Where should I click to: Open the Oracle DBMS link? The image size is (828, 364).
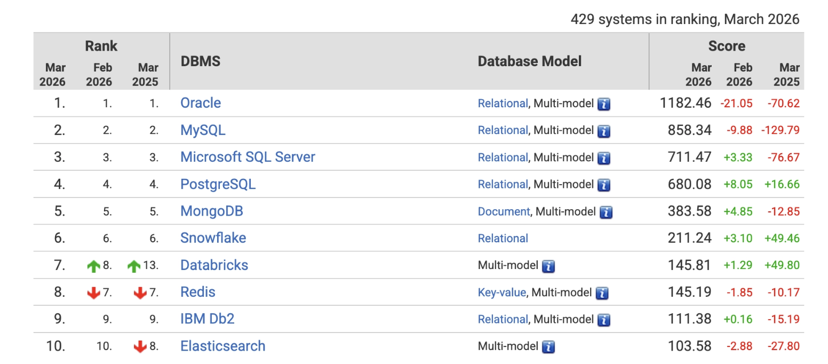(x=201, y=103)
